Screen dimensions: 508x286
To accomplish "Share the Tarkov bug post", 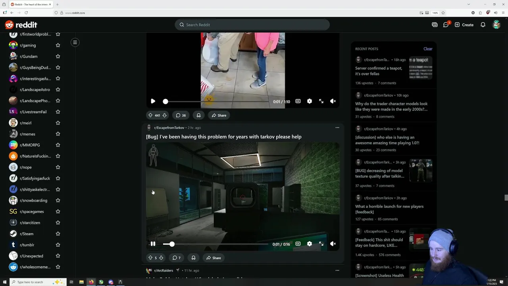I will (214, 258).
